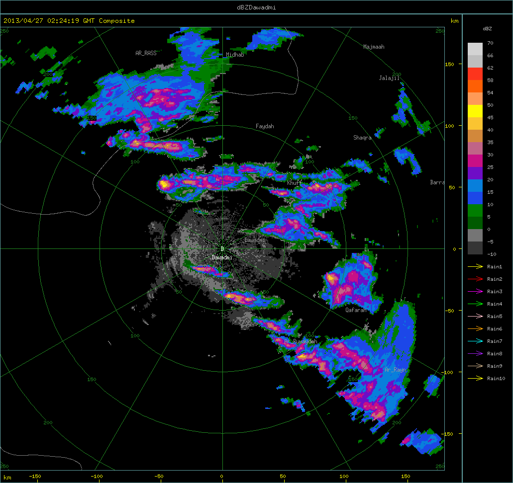The height and width of the screenshot is (483, 513).
Task: Pick the green 5–10 dBZ color band
Action: click(475, 211)
